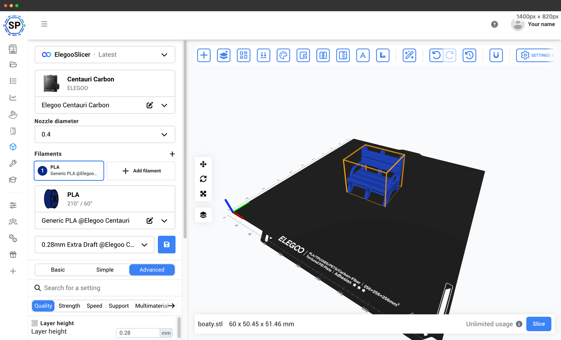561x340 pixels.
Task: Open the printers icon in sidebar
Action: coord(13,49)
